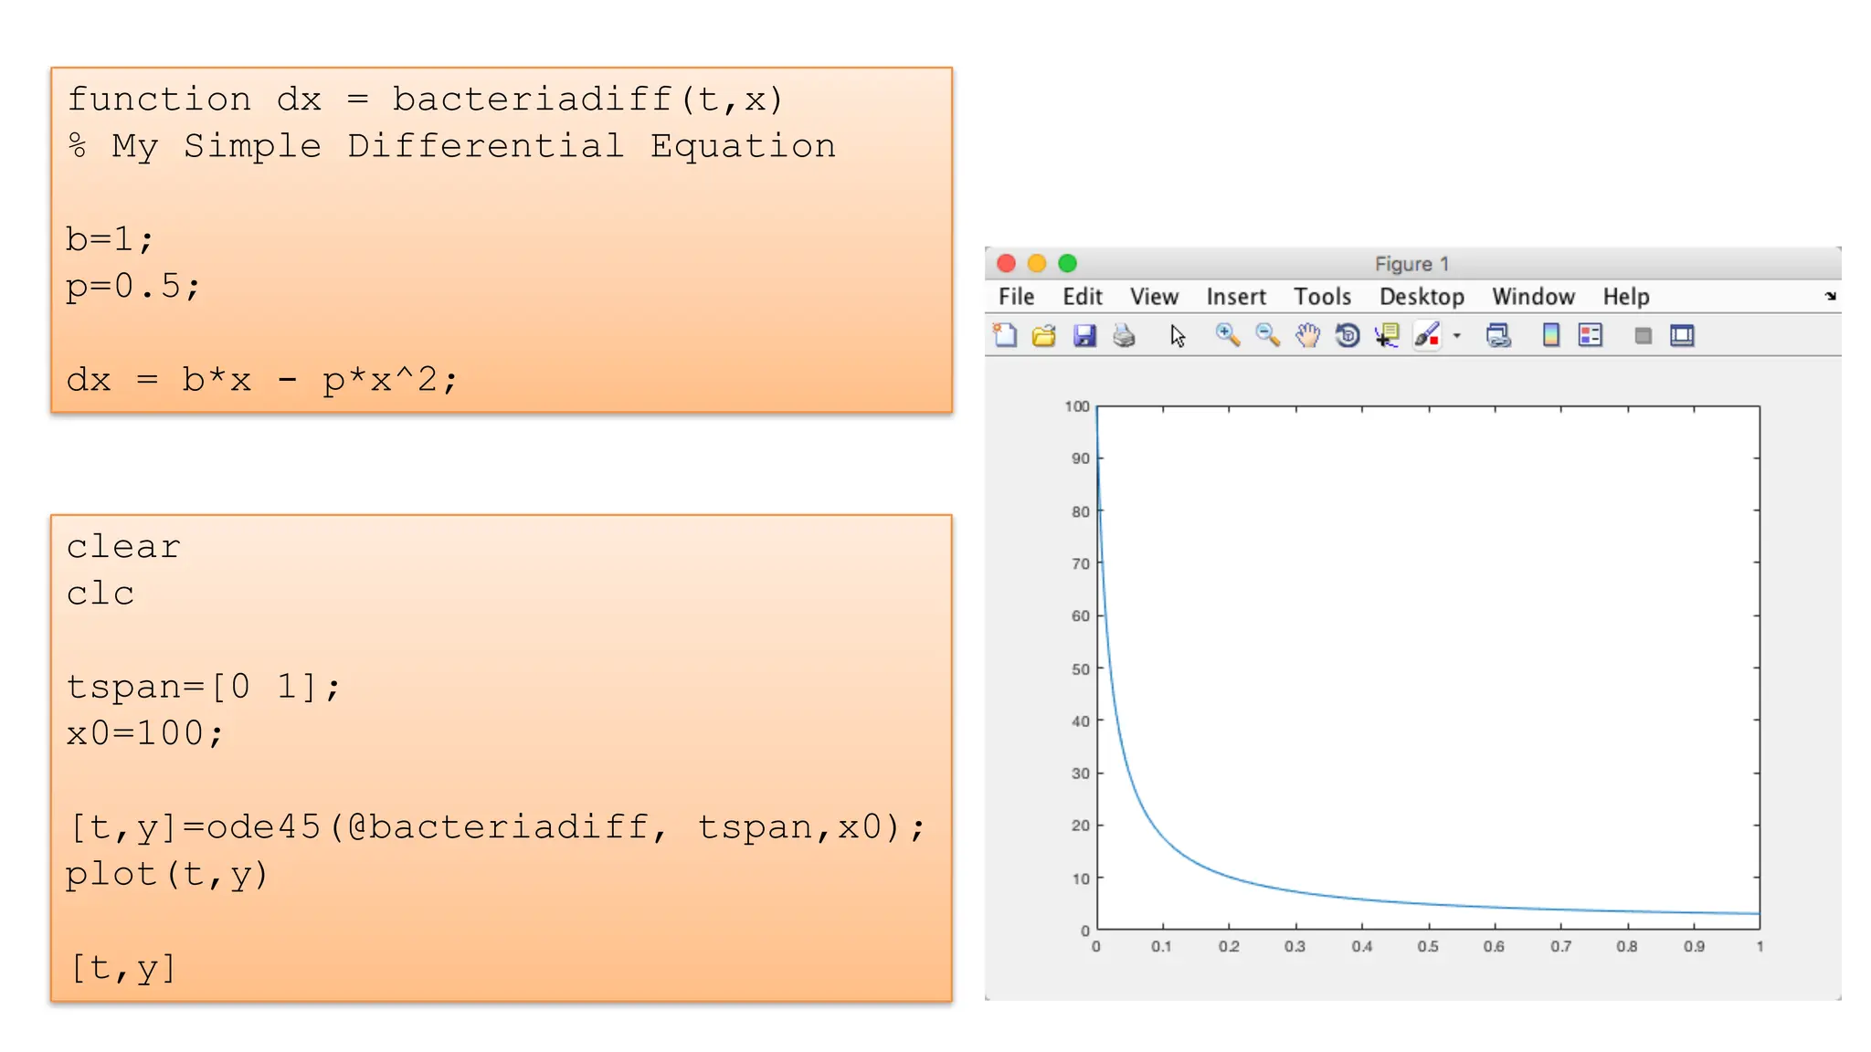Image resolution: width=1871 pixels, height=1052 pixels.
Task: Open the Desktop menu
Action: (1422, 297)
